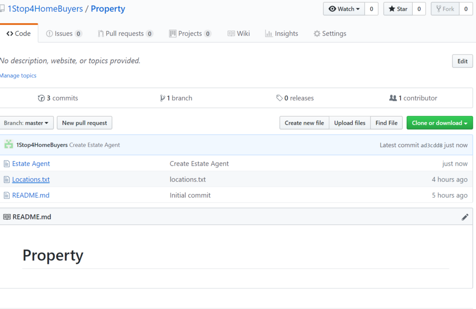Open the commit hash ad3cdd8
The width and height of the screenshot is (476, 309).
(x=431, y=145)
